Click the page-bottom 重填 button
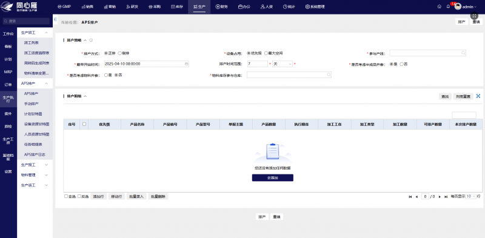The height and width of the screenshot is (238, 485). tap(276, 217)
